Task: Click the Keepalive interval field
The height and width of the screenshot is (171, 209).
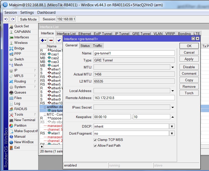Action: [112, 117]
